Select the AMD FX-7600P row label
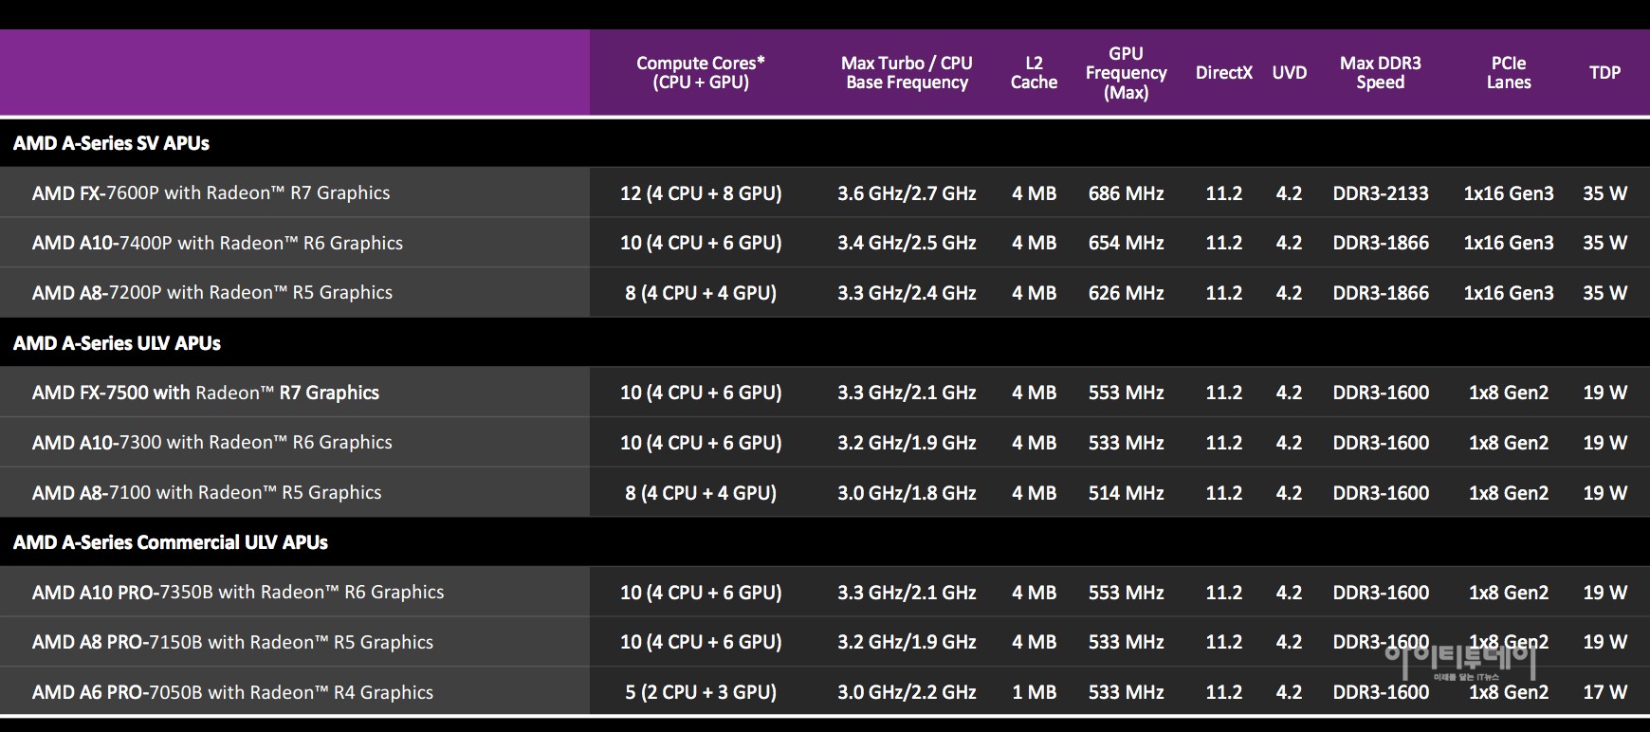This screenshot has width=1650, height=732. 211,193
